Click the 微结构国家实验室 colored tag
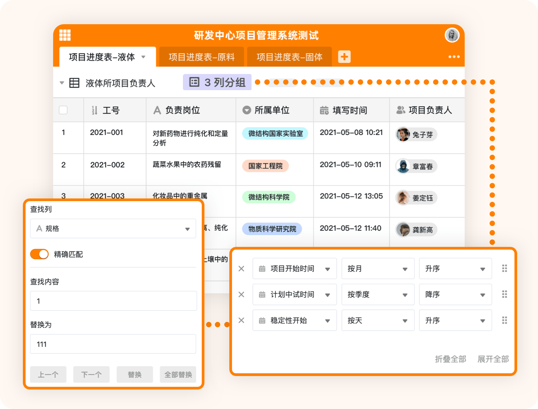Screen dimensions: 538x409 [275, 134]
